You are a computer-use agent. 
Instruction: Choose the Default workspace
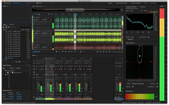point(110,3)
